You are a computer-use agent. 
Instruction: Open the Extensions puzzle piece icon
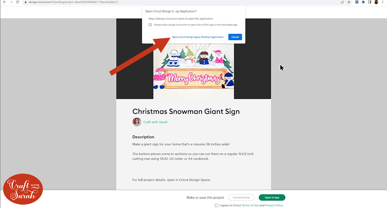(x=363, y=2)
